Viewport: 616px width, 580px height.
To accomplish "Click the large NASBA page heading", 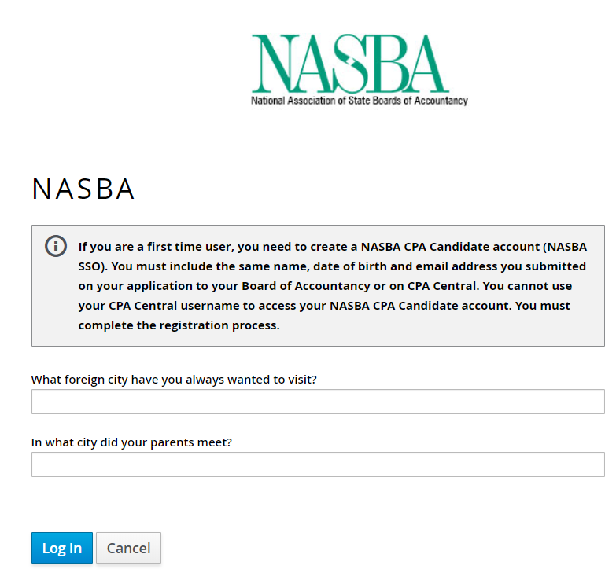I will pyautogui.click(x=83, y=189).
